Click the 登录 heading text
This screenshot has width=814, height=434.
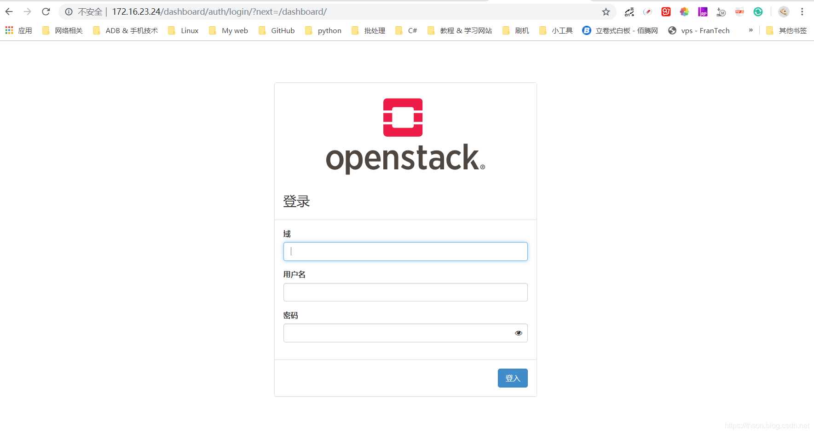tap(296, 201)
